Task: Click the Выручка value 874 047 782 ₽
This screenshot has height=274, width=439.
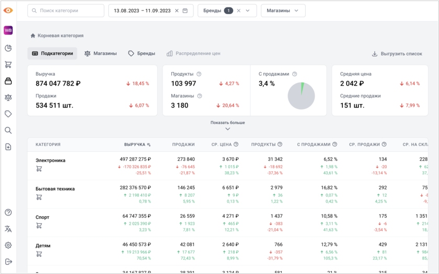Action: pos(58,84)
